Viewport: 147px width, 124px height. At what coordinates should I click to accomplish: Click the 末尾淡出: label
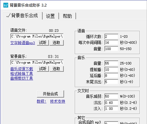[94, 82]
